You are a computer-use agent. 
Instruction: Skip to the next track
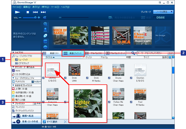43,12
